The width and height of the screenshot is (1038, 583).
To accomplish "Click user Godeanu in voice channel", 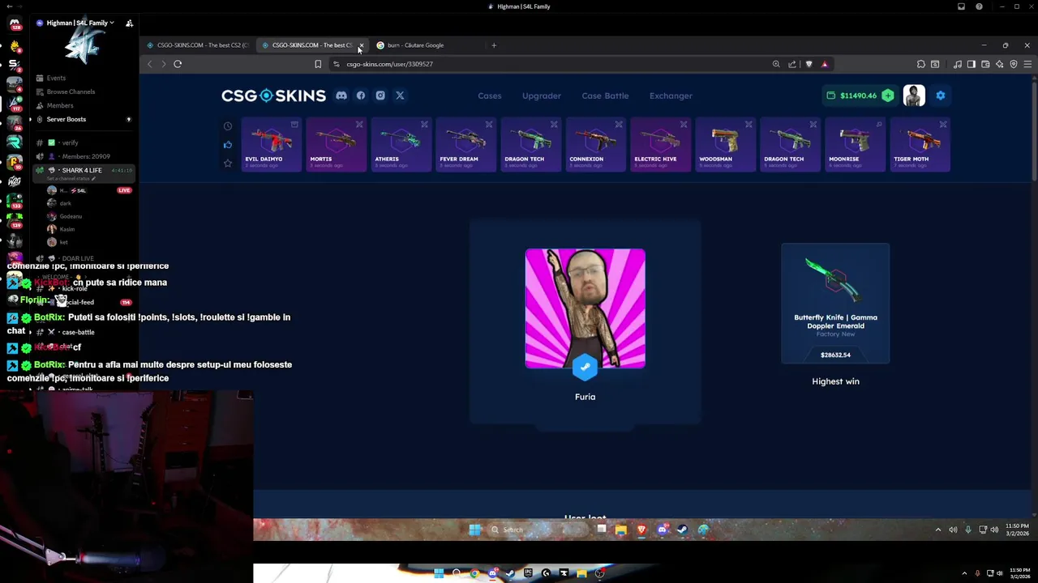I will click(x=71, y=216).
